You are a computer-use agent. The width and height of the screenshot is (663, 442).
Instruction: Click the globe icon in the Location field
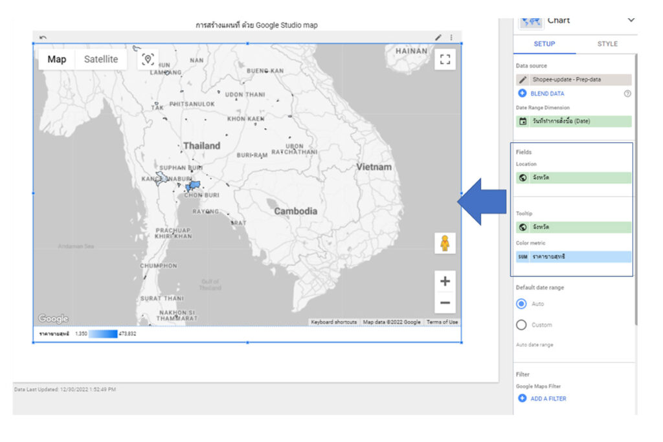[523, 177]
